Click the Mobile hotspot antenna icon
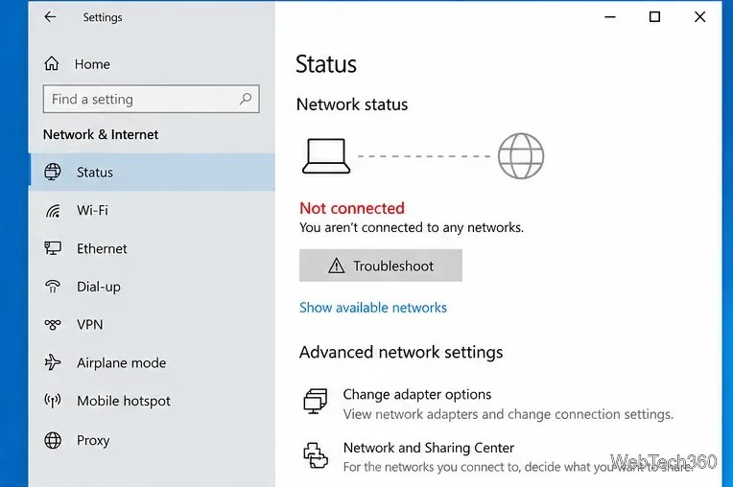This screenshot has width=733, height=487. (x=53, y=401)
